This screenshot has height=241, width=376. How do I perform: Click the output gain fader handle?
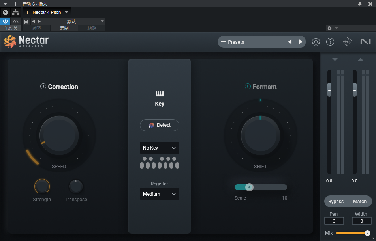355,90
